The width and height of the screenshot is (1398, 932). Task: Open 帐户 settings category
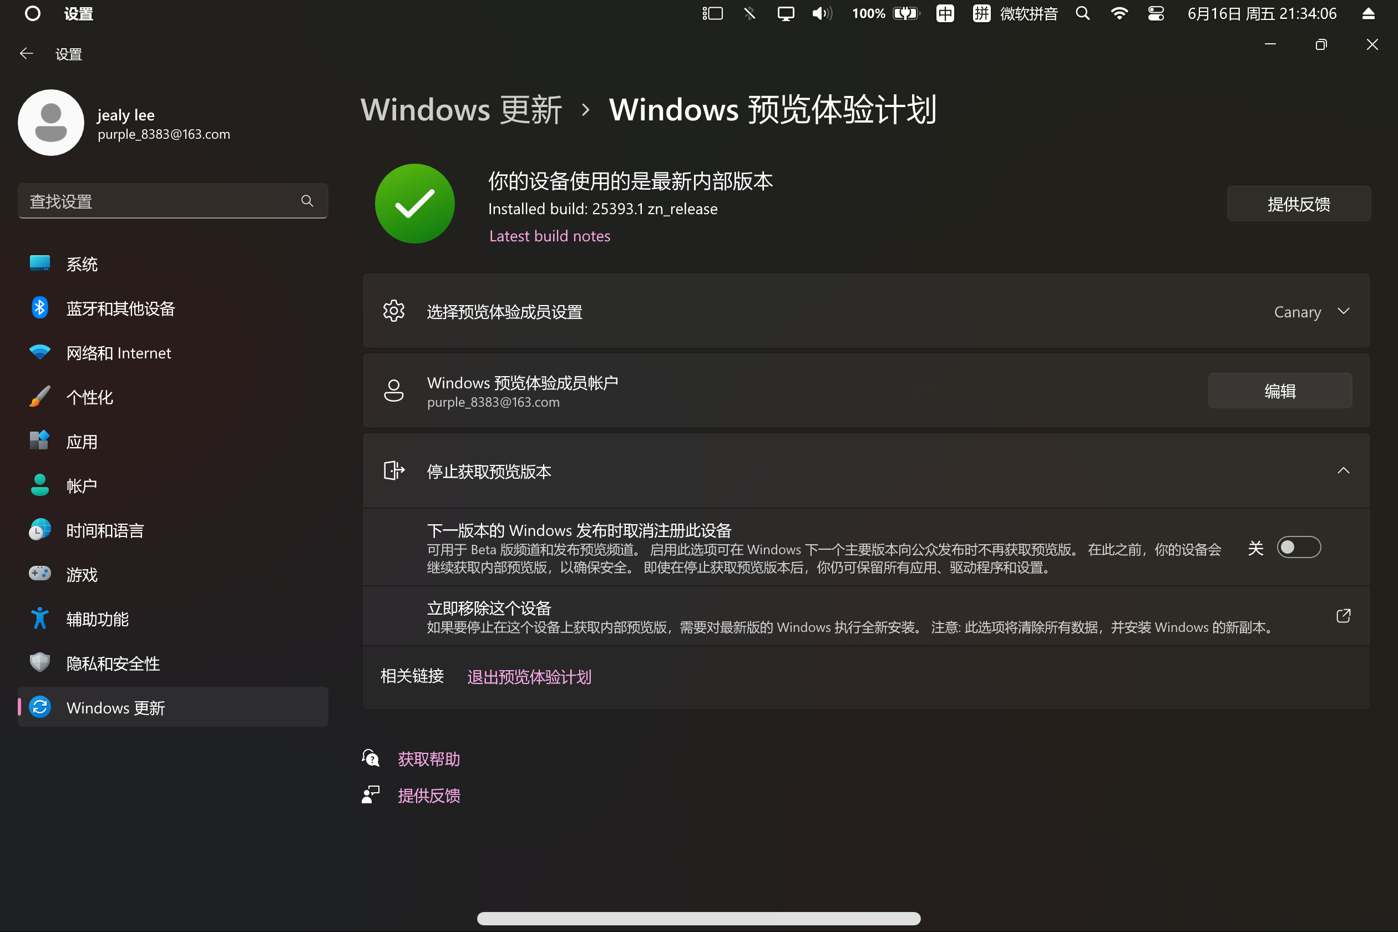pos(173,485)
